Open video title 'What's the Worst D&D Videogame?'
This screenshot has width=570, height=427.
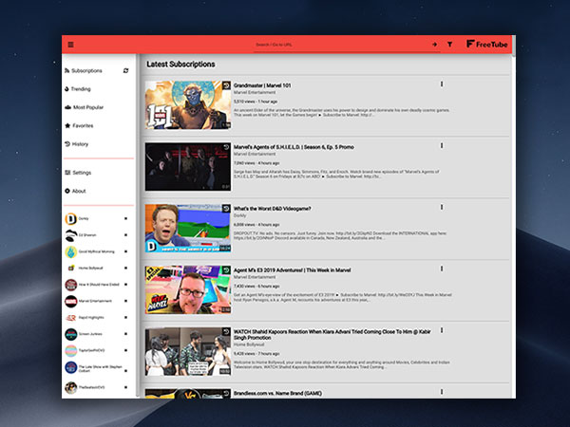(273, 209)
